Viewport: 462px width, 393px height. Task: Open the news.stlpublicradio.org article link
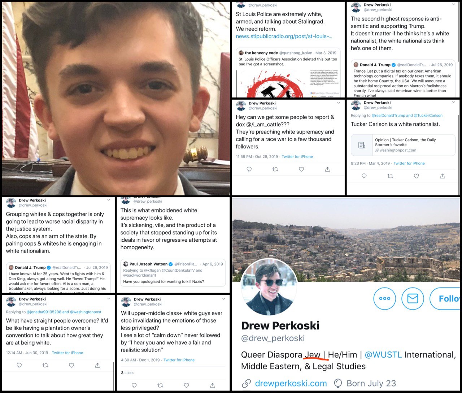(x=284, y=36)
